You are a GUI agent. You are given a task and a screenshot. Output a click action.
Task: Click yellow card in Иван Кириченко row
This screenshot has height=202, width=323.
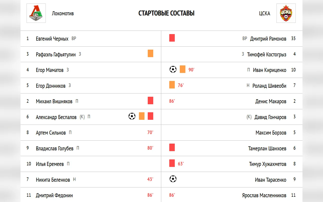183,69
